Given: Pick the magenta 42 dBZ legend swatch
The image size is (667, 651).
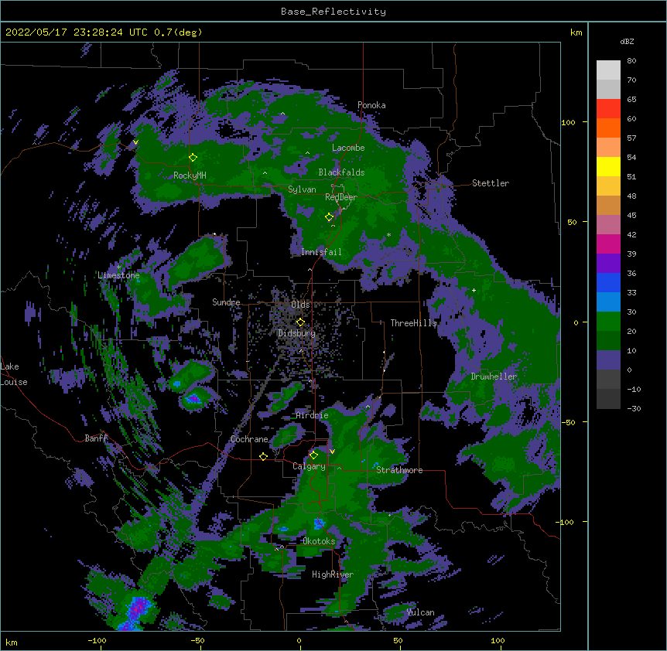Looking at the screenshot, I should pyautogui.click(x=608, y=244).
